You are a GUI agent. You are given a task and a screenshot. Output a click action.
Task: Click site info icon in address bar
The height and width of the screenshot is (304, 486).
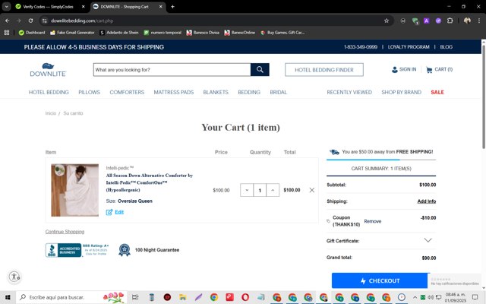[45, 21]
